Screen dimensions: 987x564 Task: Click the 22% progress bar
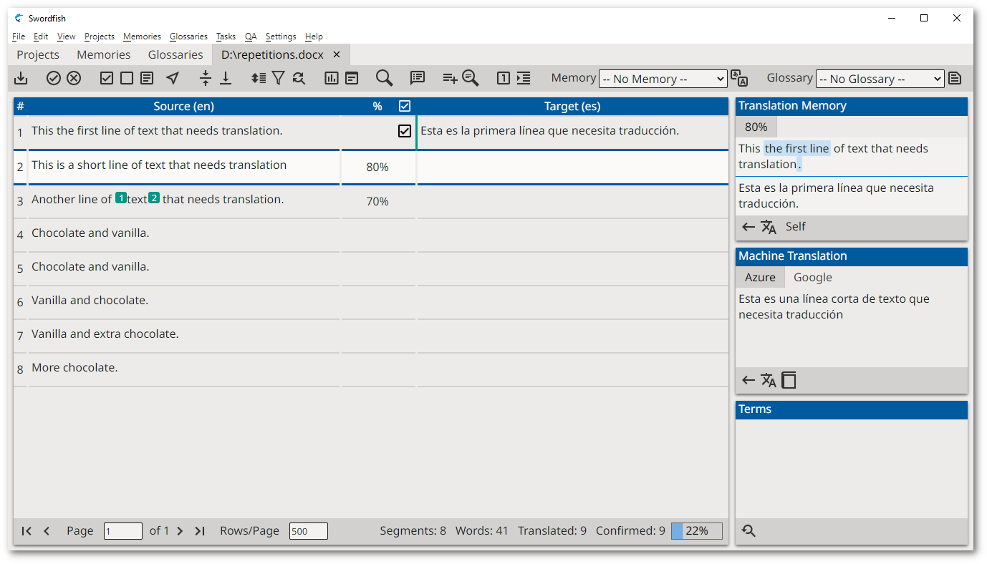(696, 531)
